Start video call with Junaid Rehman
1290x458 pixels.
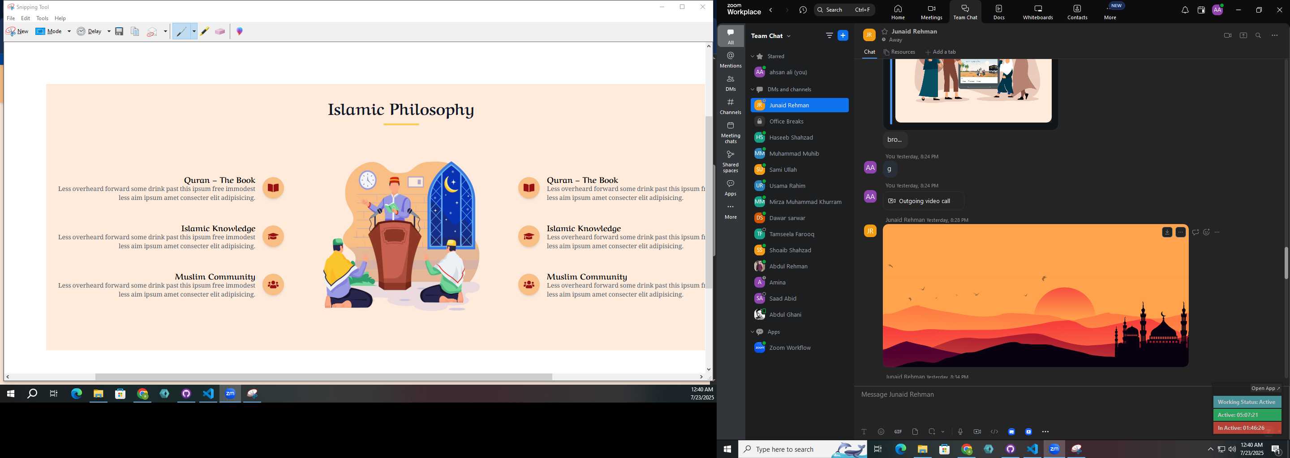click(1227, 35)
